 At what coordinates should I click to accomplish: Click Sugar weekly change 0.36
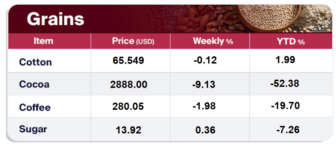click(x=205, y=130)
